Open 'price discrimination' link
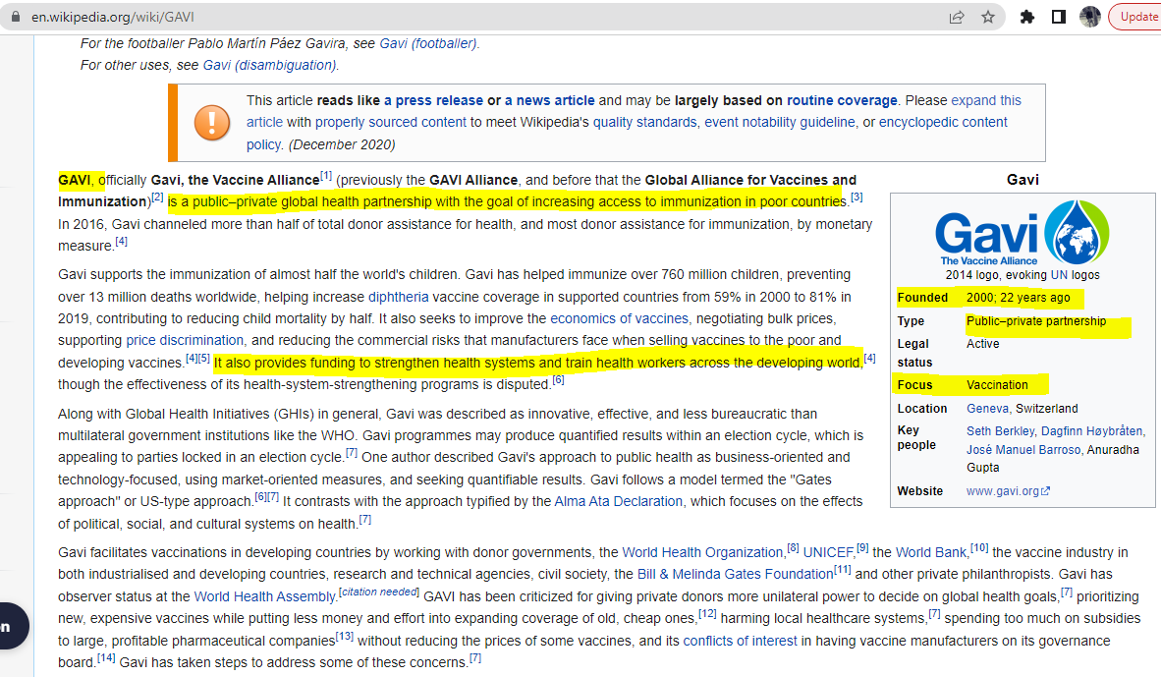This screenshot has width=1161, height=677. click(x=185, y=340)
